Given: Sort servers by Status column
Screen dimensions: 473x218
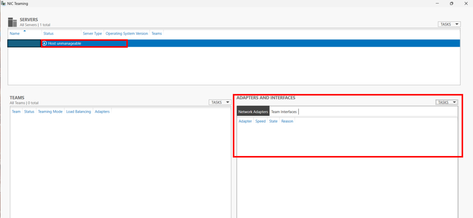Looking at the screenshot, I should pos(48,34).
